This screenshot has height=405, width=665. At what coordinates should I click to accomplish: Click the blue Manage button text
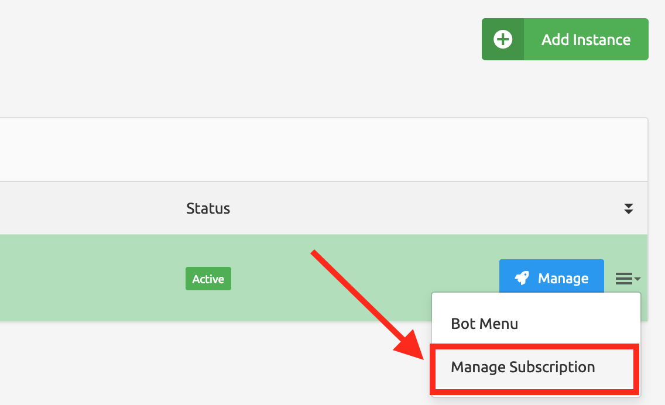click(x=563, y=278)
